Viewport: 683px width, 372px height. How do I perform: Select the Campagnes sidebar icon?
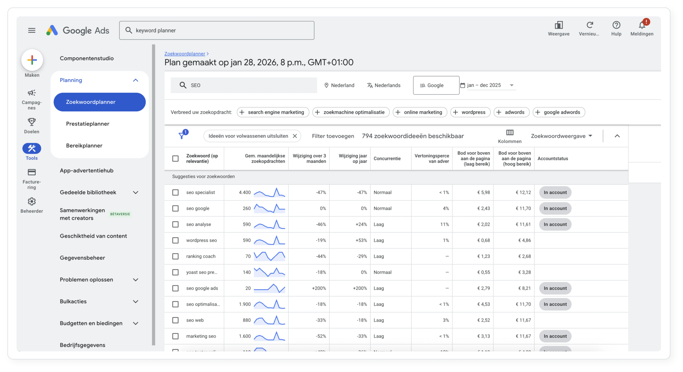click(x=31, y=93)
